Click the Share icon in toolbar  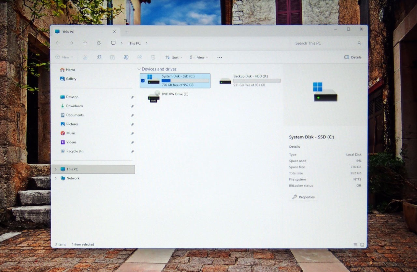click(139, 57)
